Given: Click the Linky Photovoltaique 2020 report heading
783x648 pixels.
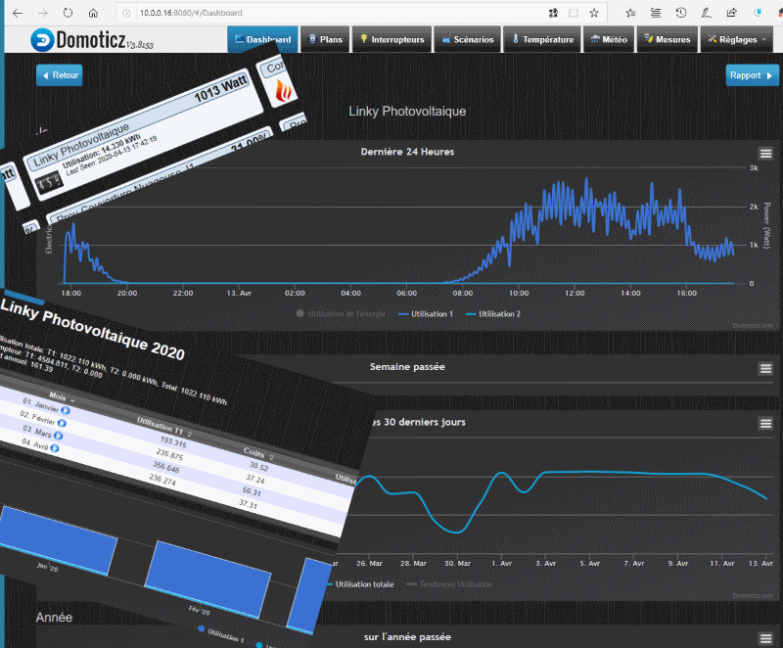Looking at the screenshot, I should pyautogui.click(x=93, y=329).
